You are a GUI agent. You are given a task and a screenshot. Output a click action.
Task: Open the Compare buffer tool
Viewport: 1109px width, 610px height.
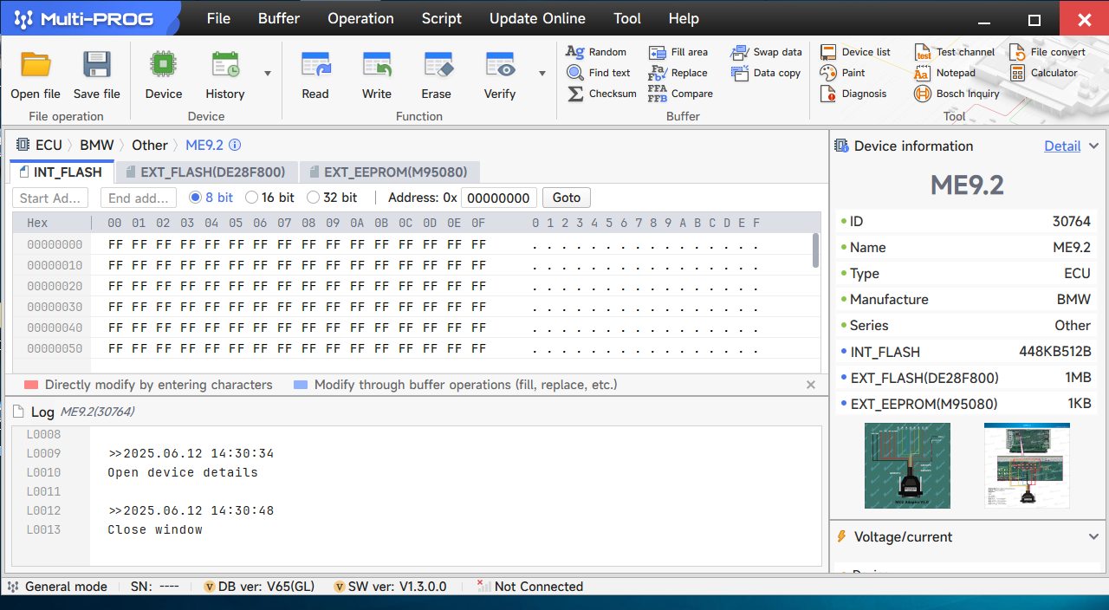point(680,94)
